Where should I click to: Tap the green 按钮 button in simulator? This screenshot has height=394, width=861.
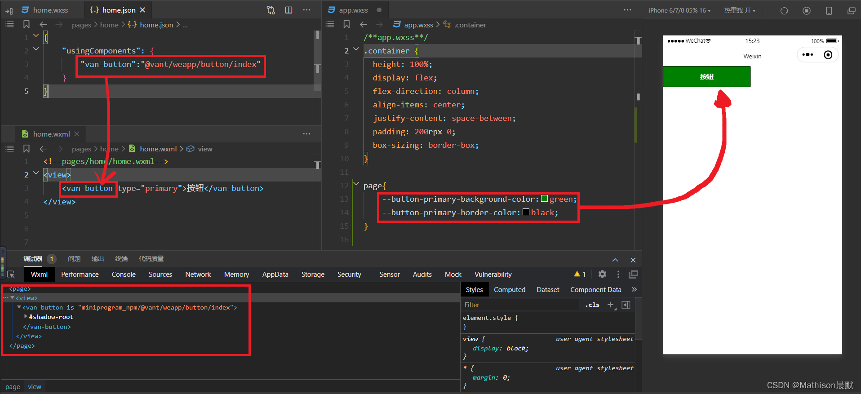pos(706,77)
